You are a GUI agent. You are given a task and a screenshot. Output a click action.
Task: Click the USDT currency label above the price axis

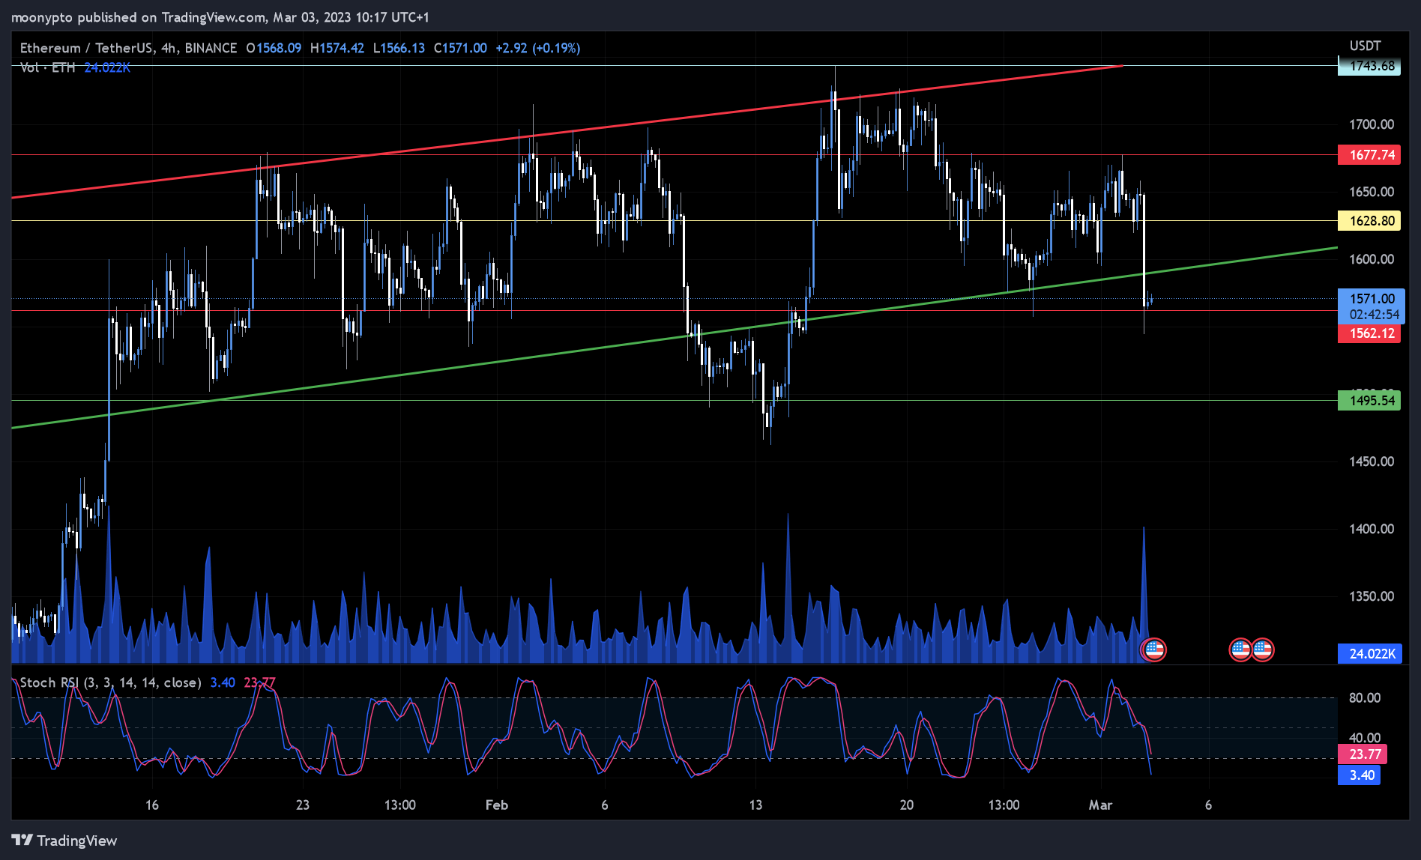coord(1365,46)
